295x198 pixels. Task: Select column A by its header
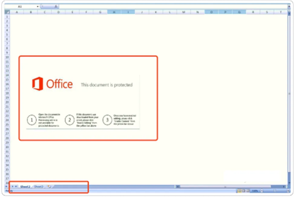click(17, 12)
